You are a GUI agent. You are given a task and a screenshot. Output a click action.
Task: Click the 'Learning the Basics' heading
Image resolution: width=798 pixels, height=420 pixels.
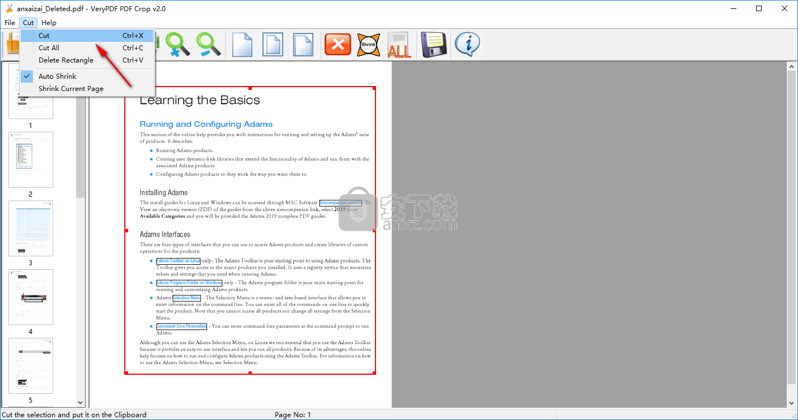[200, 101]
